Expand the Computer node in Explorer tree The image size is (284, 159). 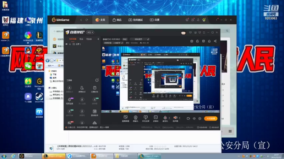[49, 88]
